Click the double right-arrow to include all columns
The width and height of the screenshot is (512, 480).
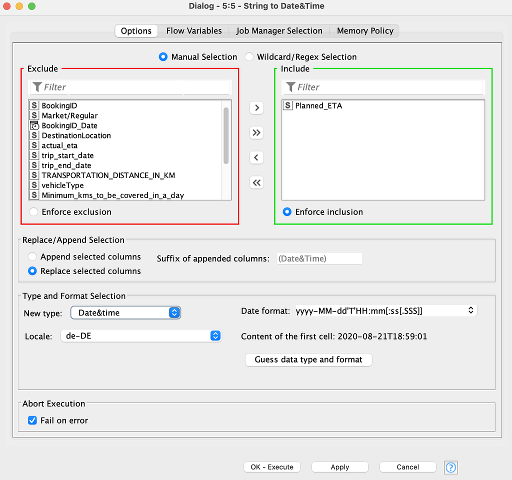pyautogui.click(x=256, y=132)
